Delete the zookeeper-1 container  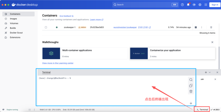pos(211,27)
